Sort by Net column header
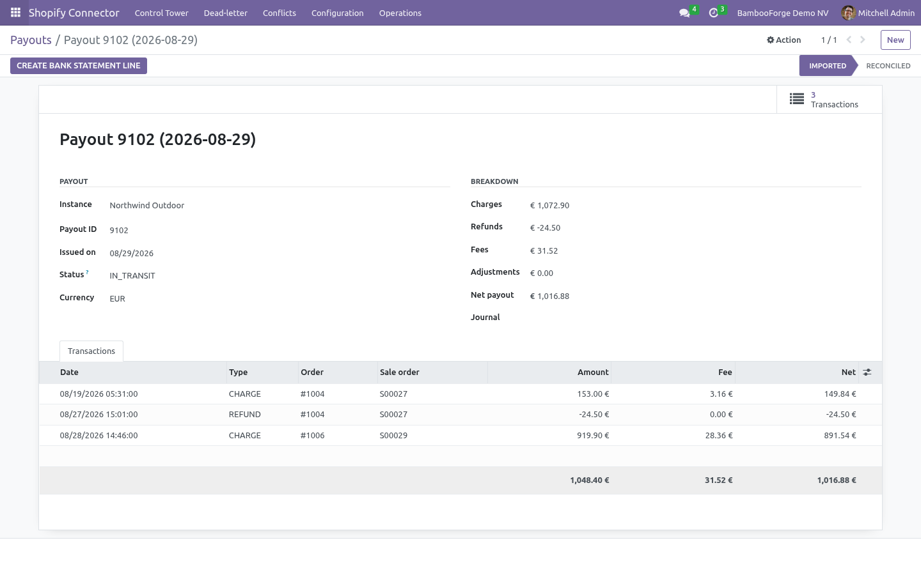The height and width of the screenshot is (575, 921). [796, 372]
